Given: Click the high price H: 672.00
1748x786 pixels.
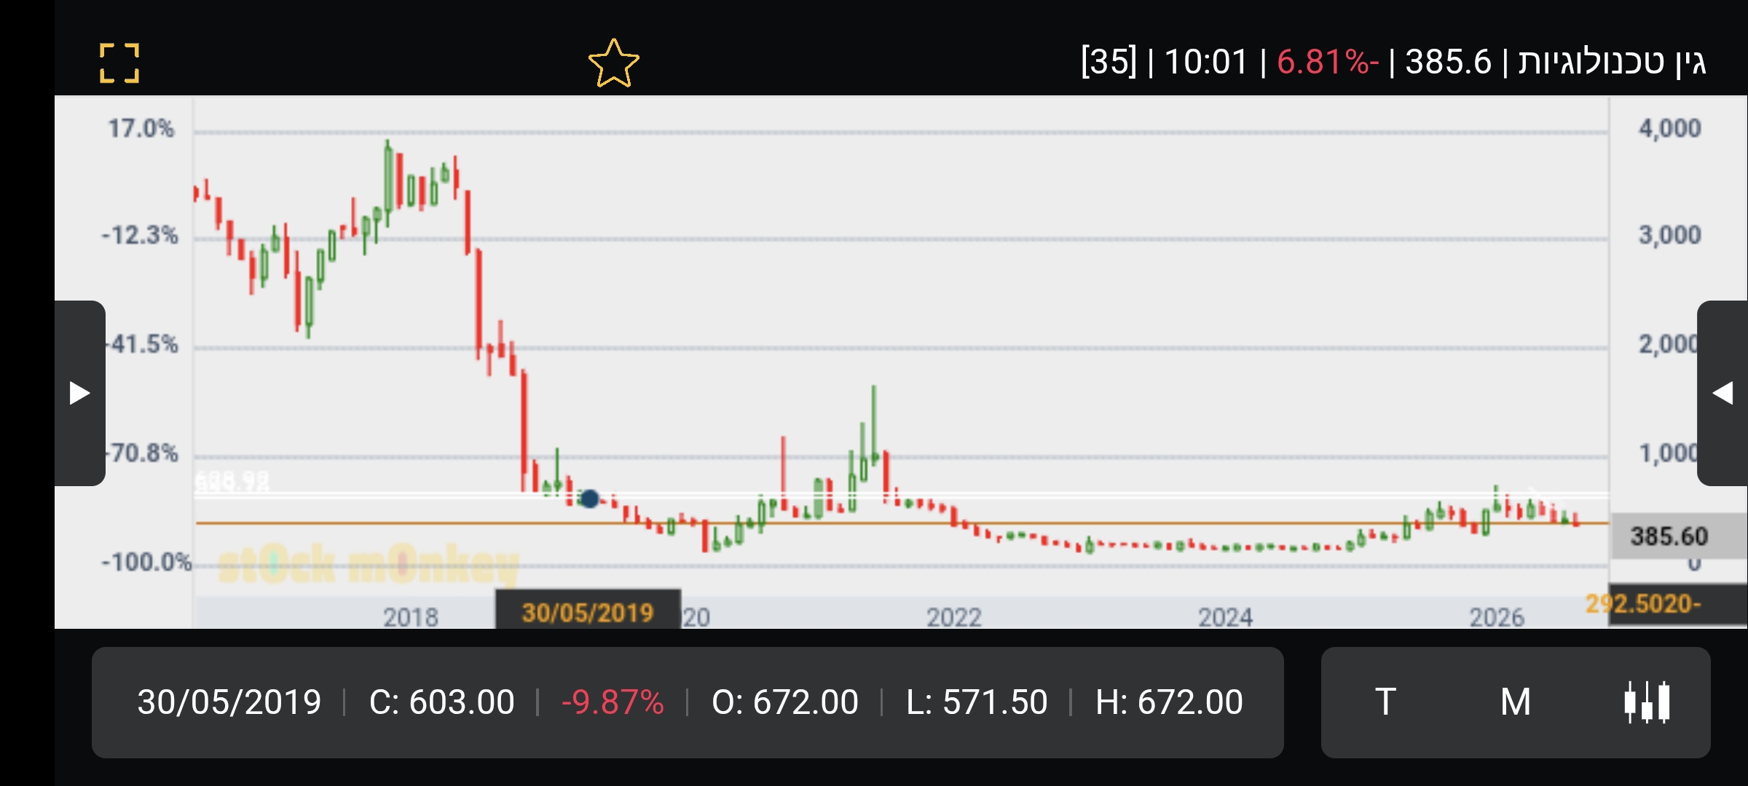Looking at the screenshot, I should click(1169, 702).
